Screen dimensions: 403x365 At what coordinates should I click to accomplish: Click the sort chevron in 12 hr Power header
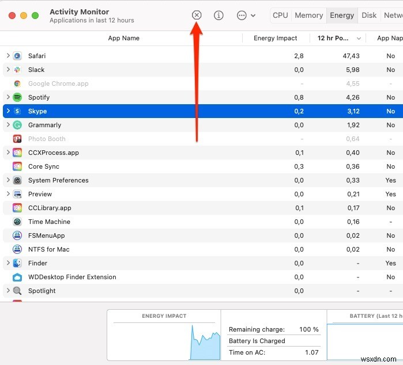(359, 39)
